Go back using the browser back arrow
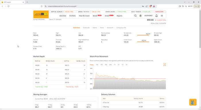 [x=2, y=6]
